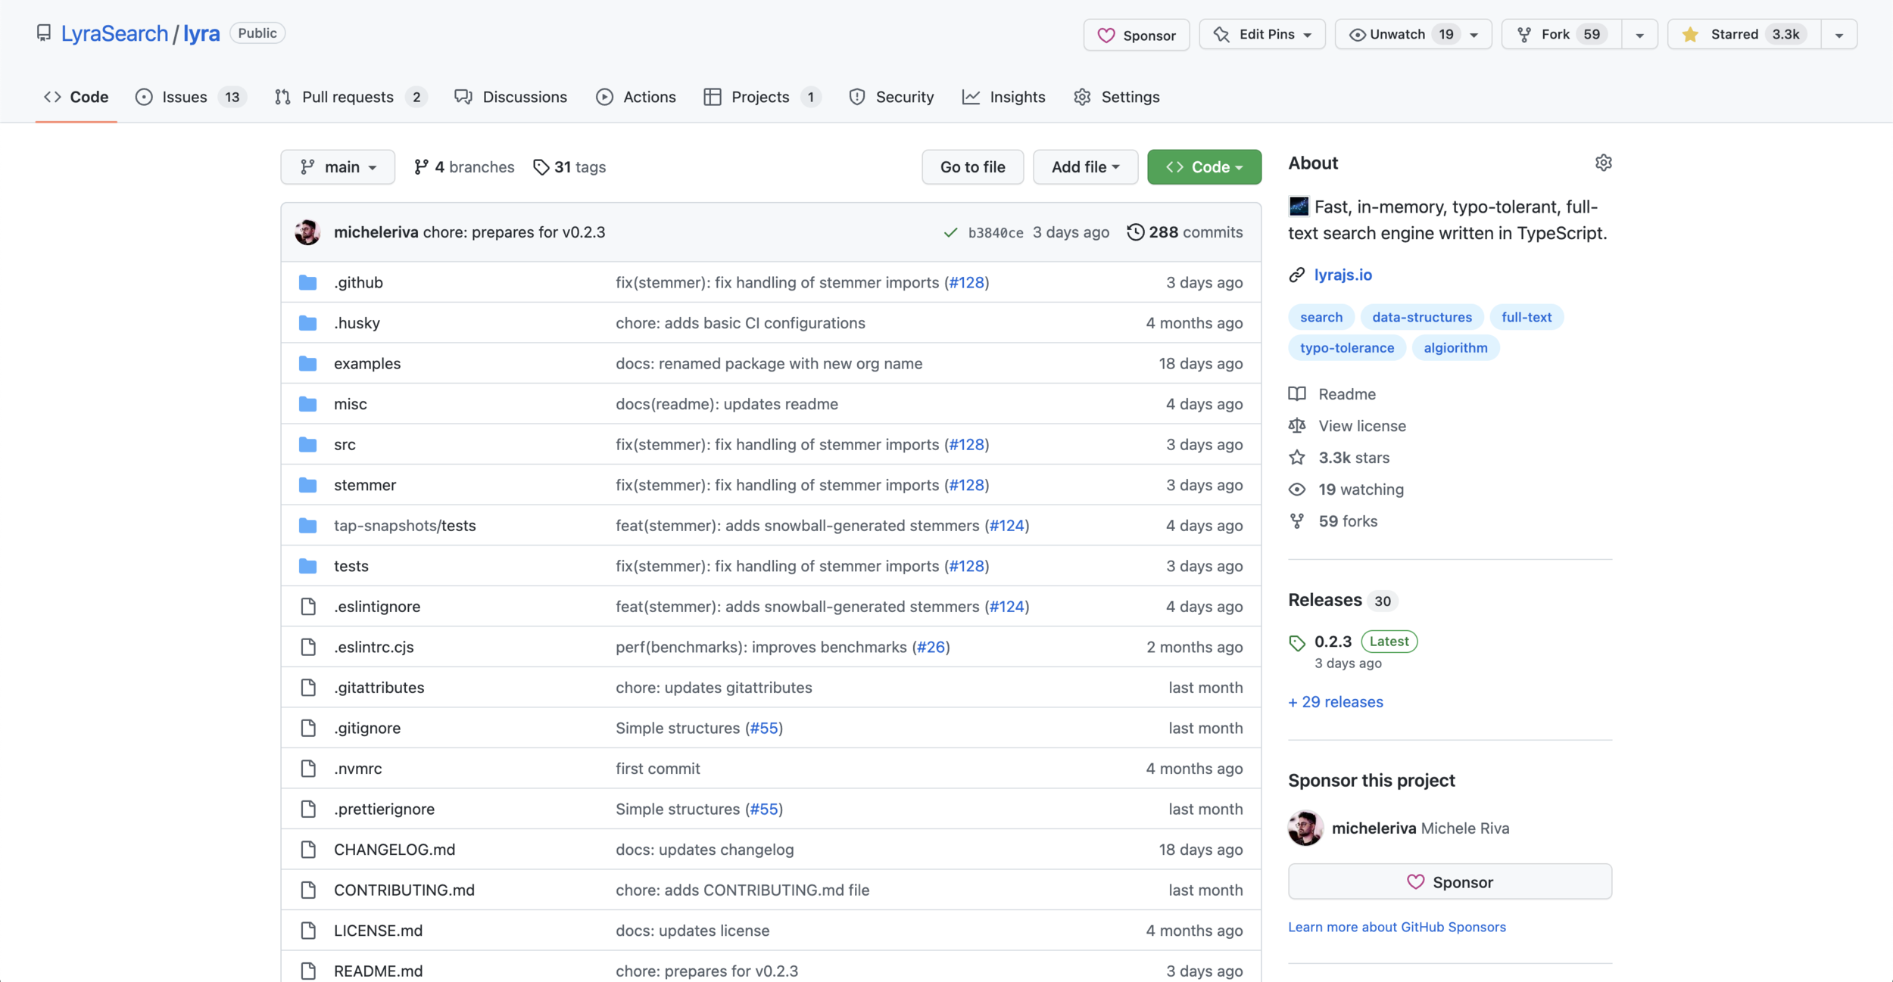Click the branches icon showing 4 branches
The image size is (1893, 982).
[x=421, y=167]
